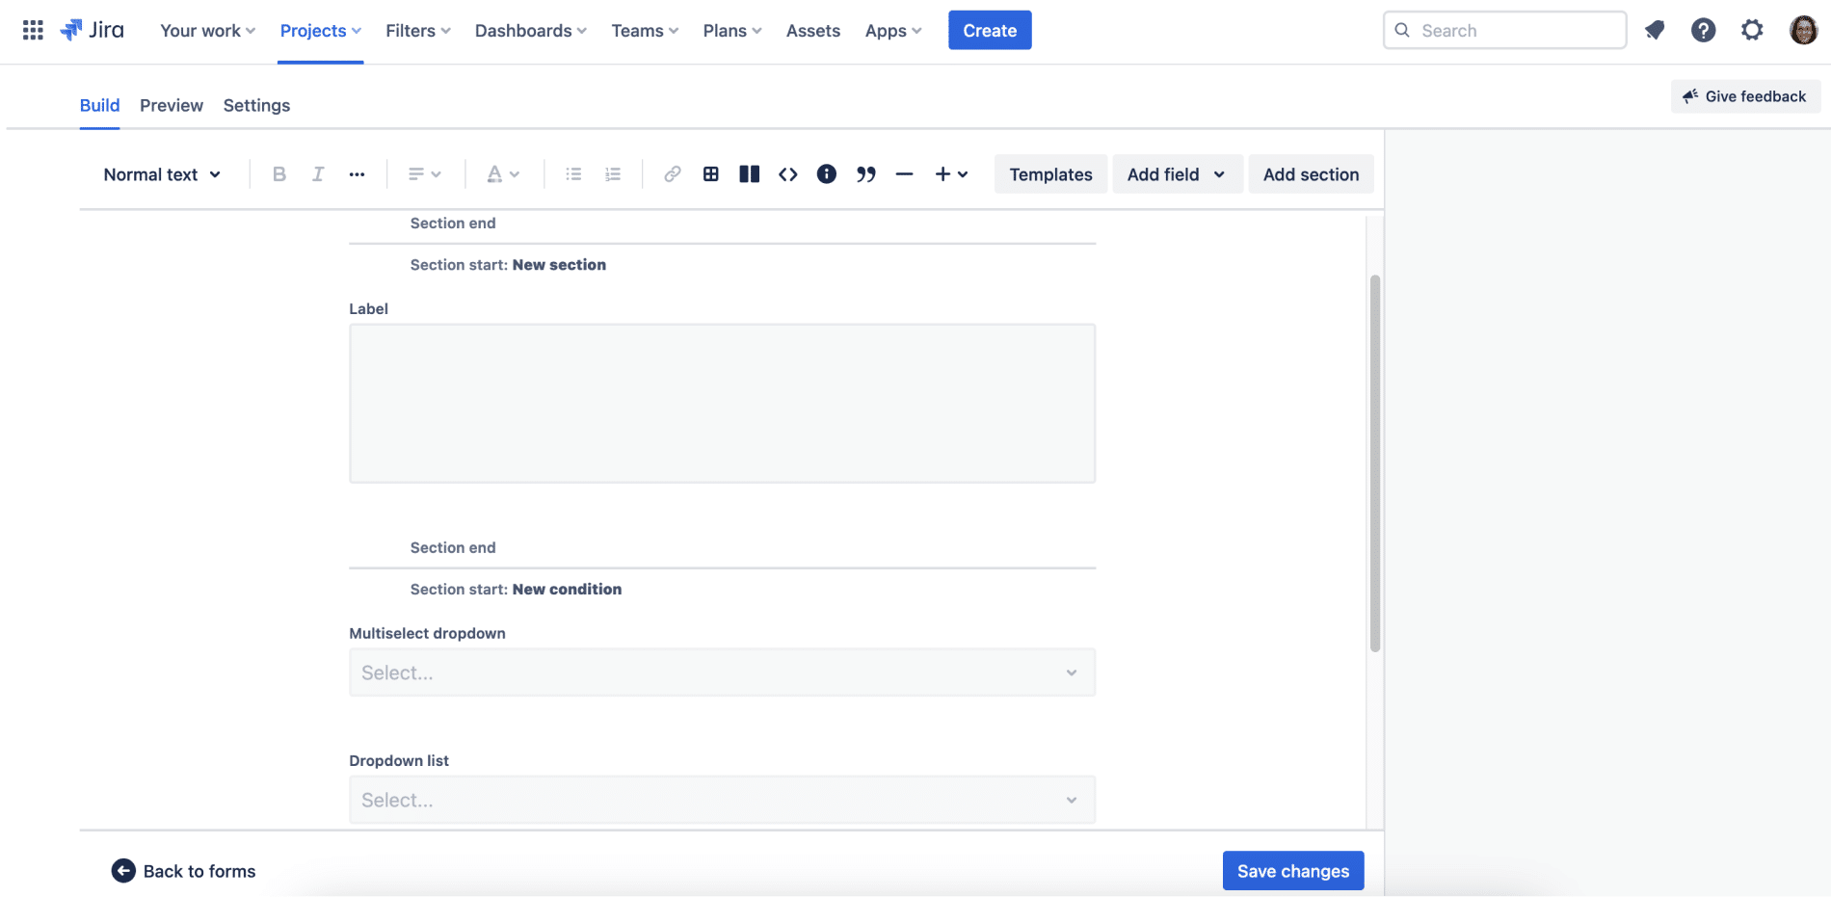Insert a bullet list
The height and width of the screenshot is (897, 1831).
click(573, 174)
